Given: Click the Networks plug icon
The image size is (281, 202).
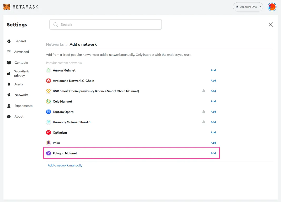Looking at the screenshot, I should click(9, 95).
